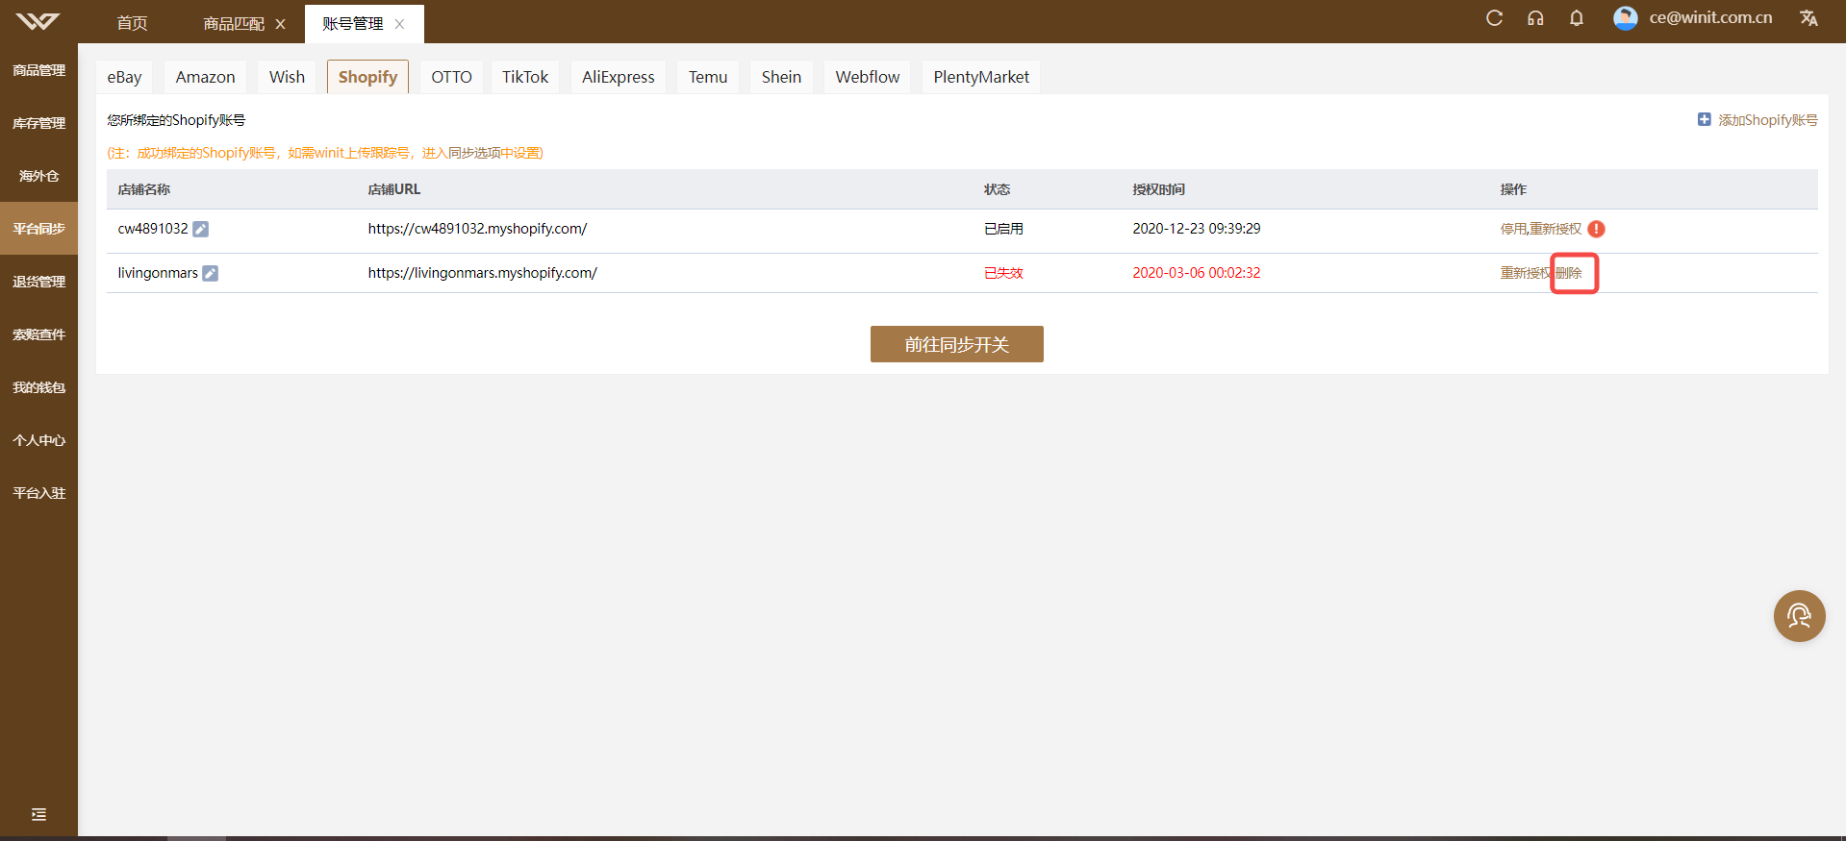Open the headset support icon in top bar

coord(1535,17)
